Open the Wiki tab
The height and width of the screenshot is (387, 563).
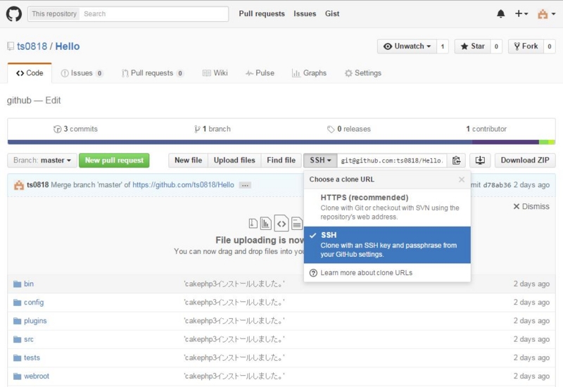[x=215, y=73]
